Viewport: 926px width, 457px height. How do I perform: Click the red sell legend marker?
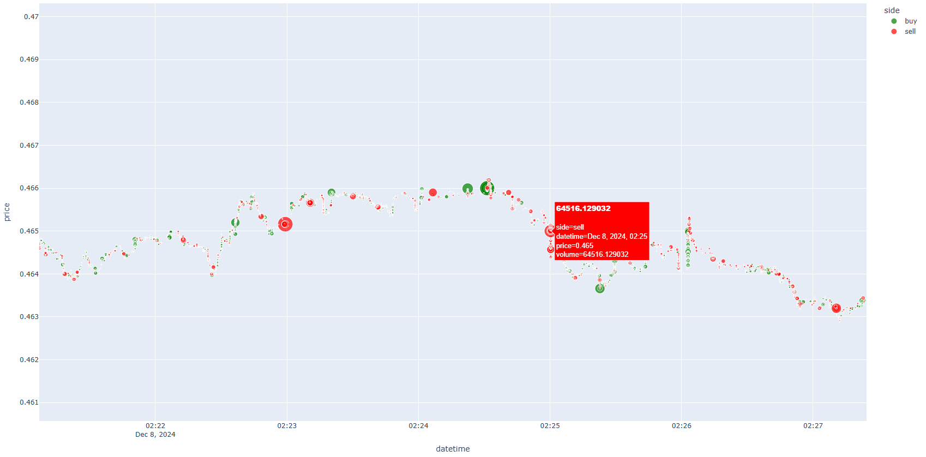894,32
